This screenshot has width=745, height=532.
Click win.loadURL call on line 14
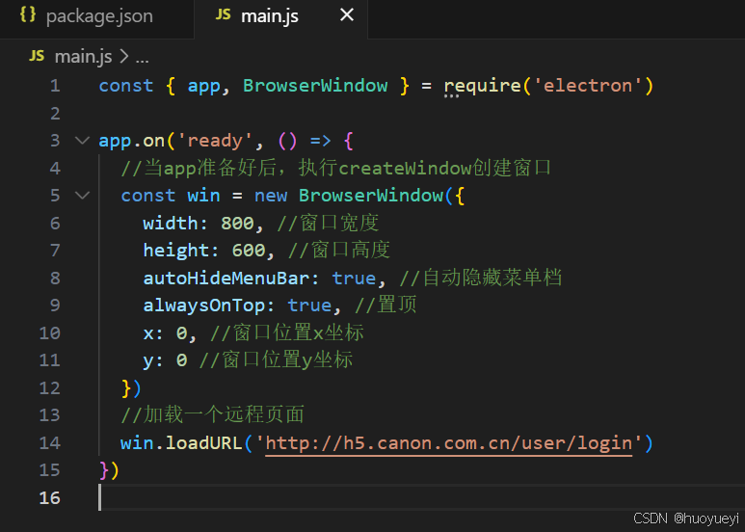click(x=181, y=443)
